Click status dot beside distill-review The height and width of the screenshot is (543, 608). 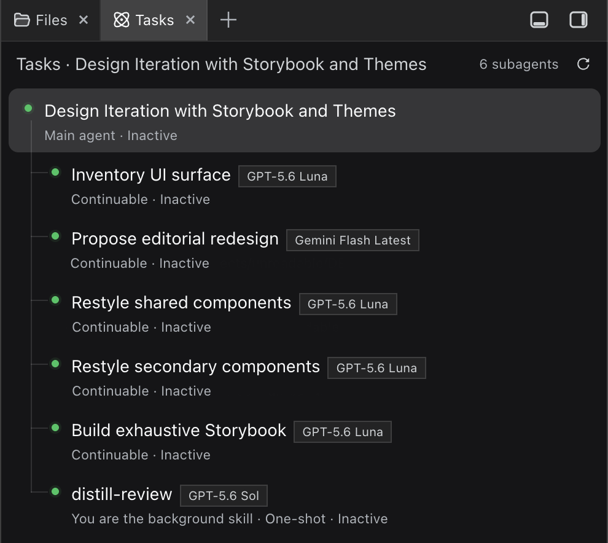(55, 491)
